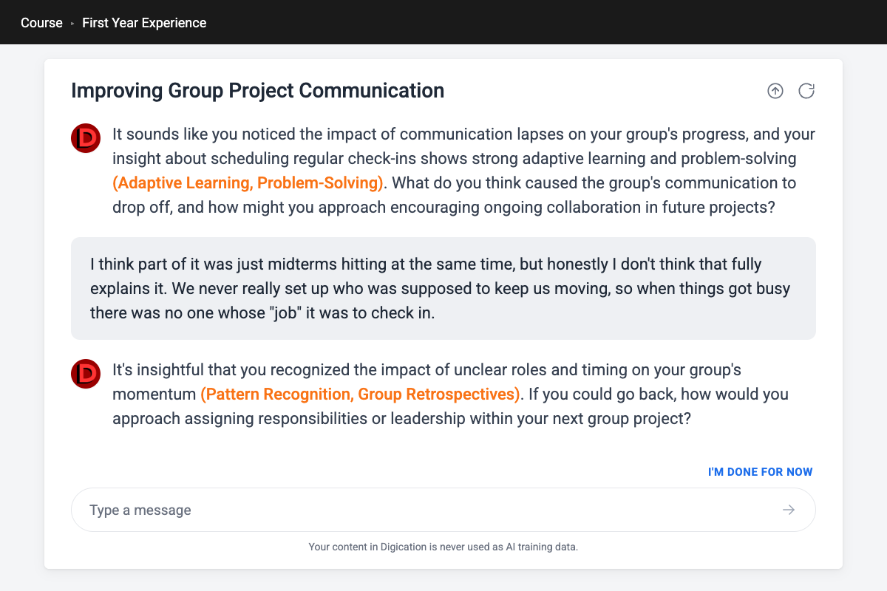Image resolution: width=887 pixels, height=591 pixels.
Task: Click the send message arrow icon
Action: click(789, 510)
